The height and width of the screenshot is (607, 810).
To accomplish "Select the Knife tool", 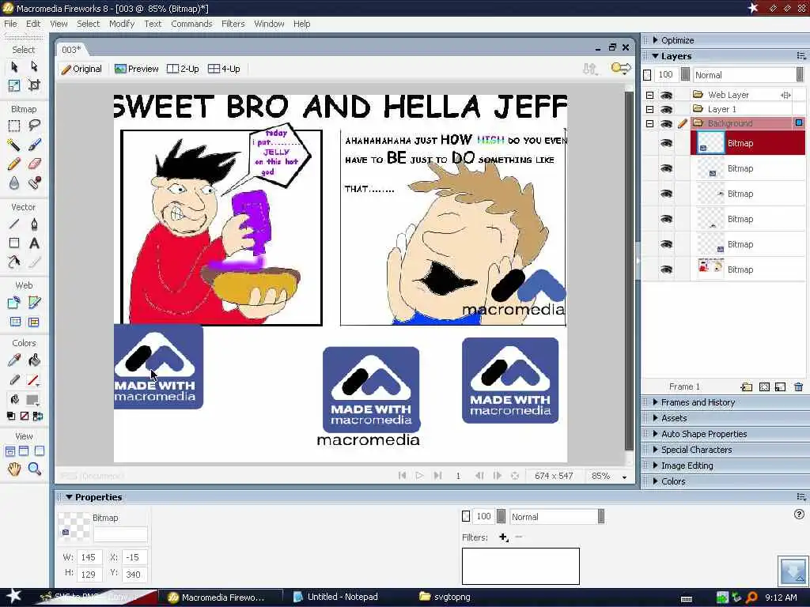I will 34,262.
